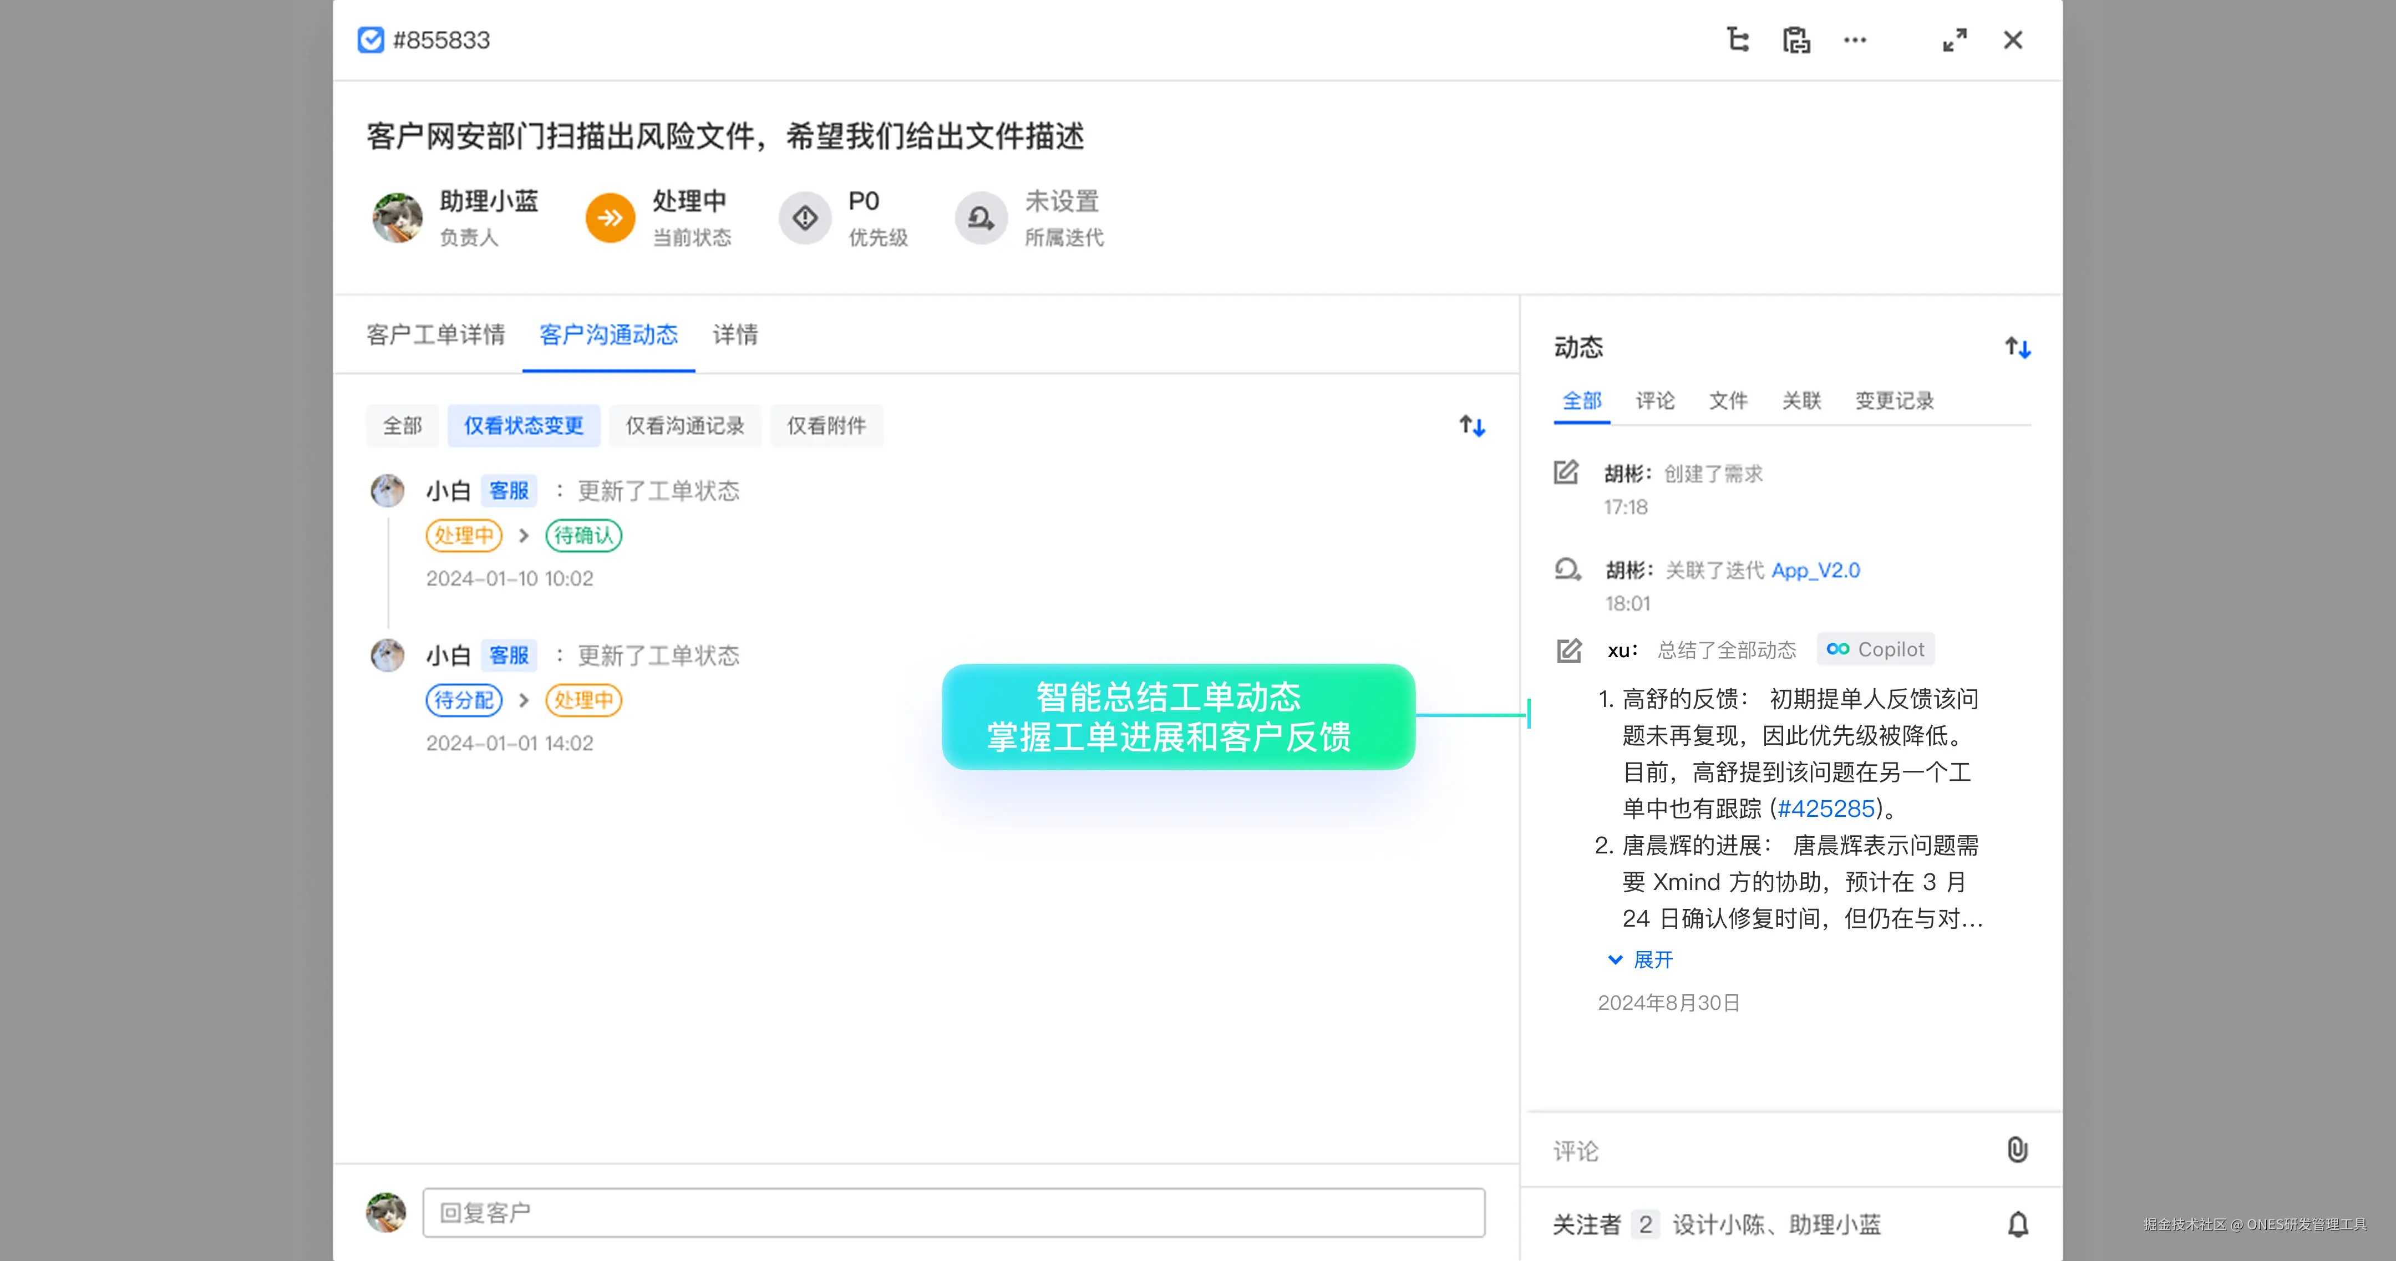This screenshot has width=2396, height=1261.
Task: Toggle sort order of customer communication list
Action: (x=1471, y=426)
